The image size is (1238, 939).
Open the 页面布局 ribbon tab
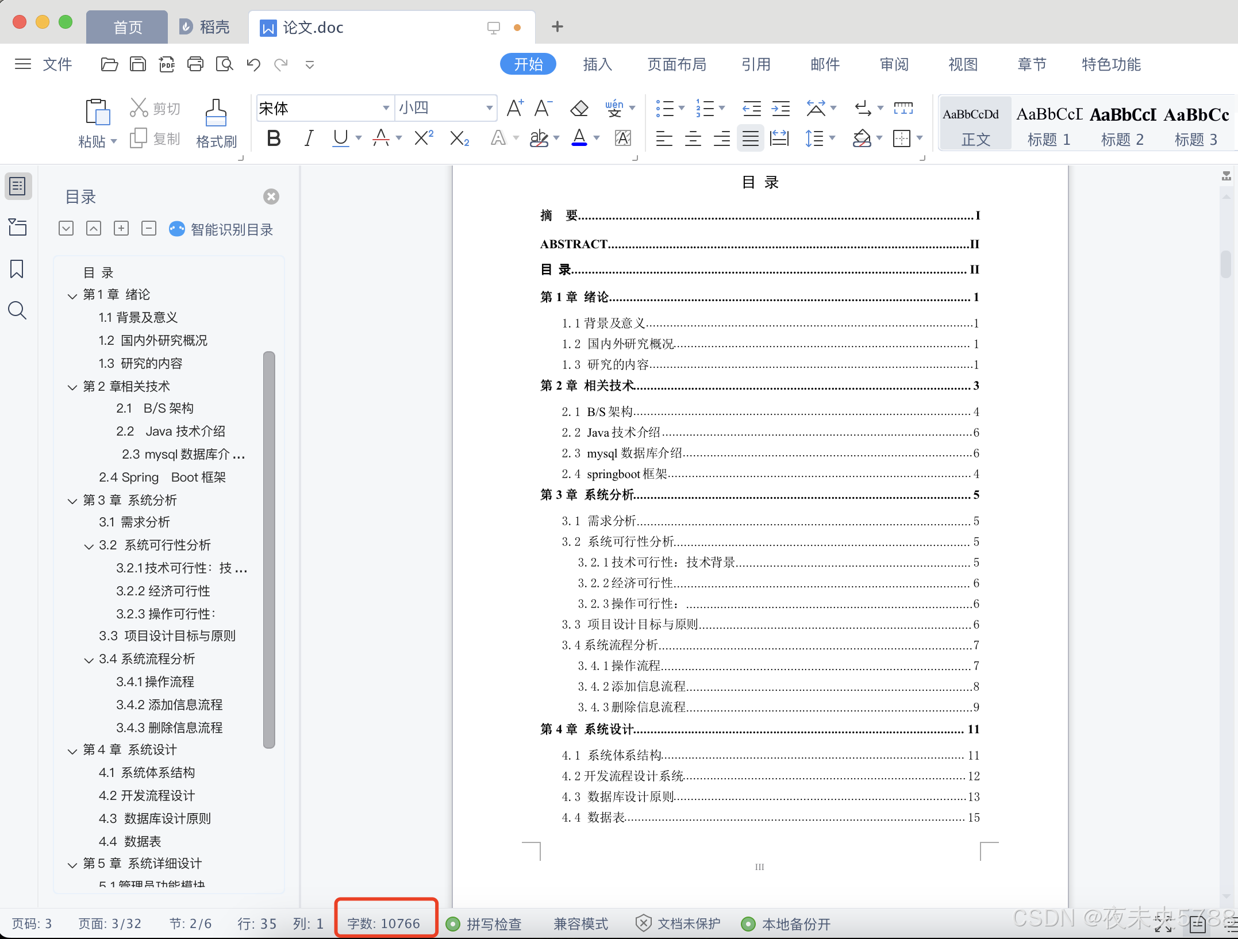(676, 64)
